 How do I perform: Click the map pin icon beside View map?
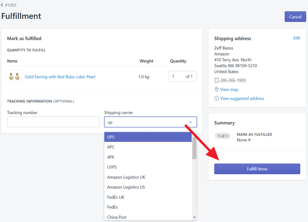tap(216, 90)
